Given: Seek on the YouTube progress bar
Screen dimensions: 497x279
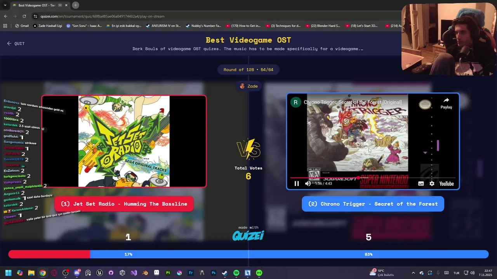Looking at the screenshot, I should coord(373,178).
